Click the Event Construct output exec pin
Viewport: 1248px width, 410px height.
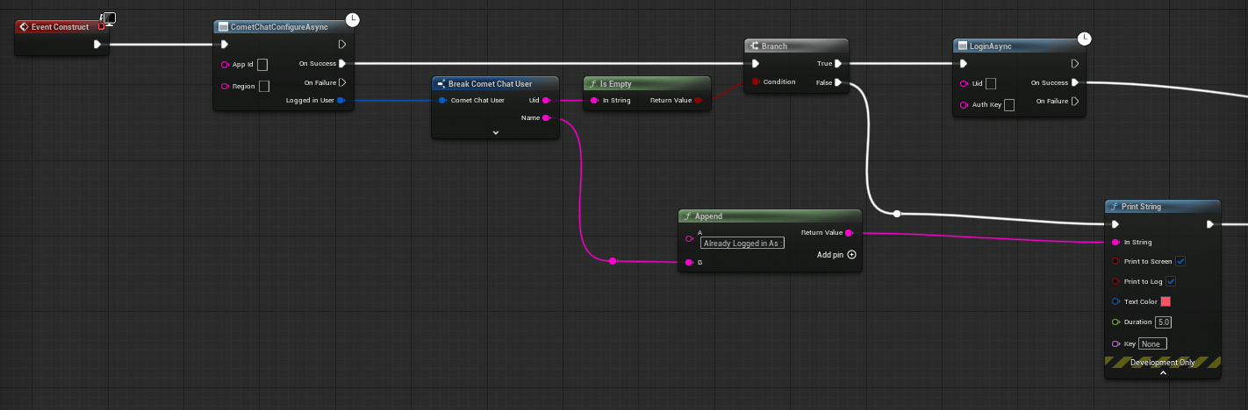click(x=97, y=44)
